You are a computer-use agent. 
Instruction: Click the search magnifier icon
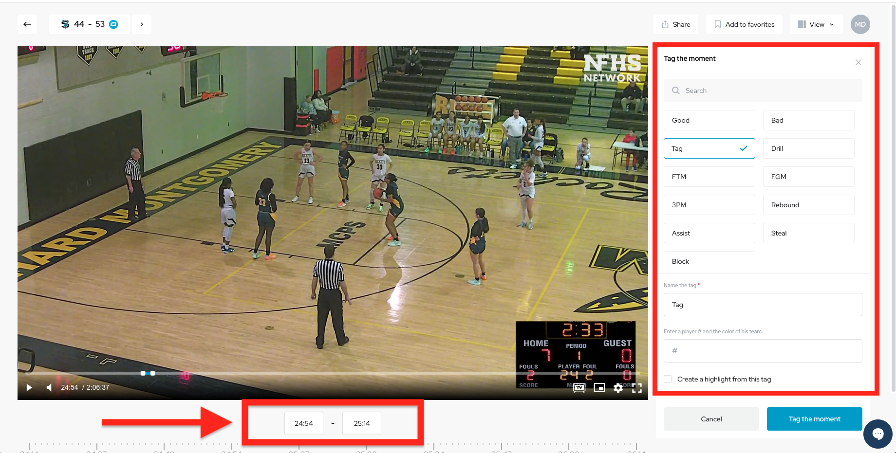tap(676, 91)
